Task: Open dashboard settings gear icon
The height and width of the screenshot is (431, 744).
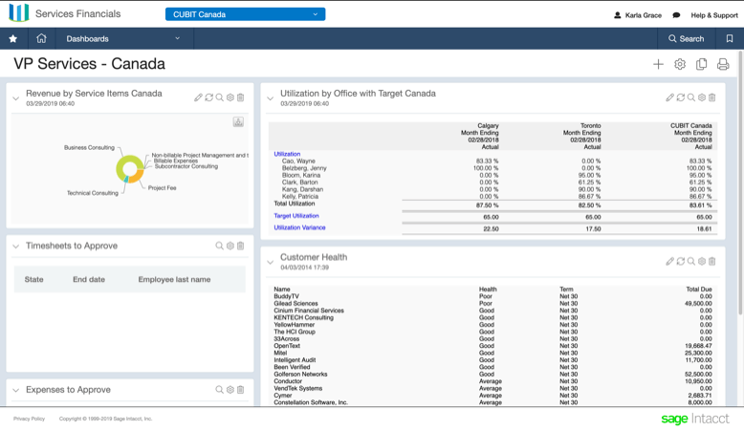Action: [680, 65]
